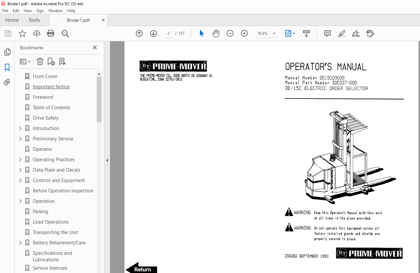Zoom in with the plus icon
420x273 pixels.
(244, 33)
